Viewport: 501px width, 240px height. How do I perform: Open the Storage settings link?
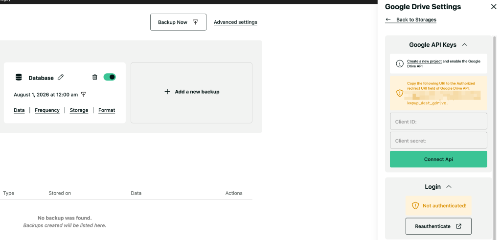(x=79, y=110)
